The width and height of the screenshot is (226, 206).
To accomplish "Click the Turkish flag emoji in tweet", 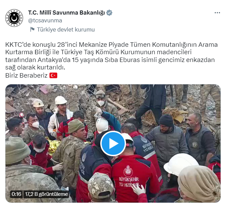I will coord(53,76).
